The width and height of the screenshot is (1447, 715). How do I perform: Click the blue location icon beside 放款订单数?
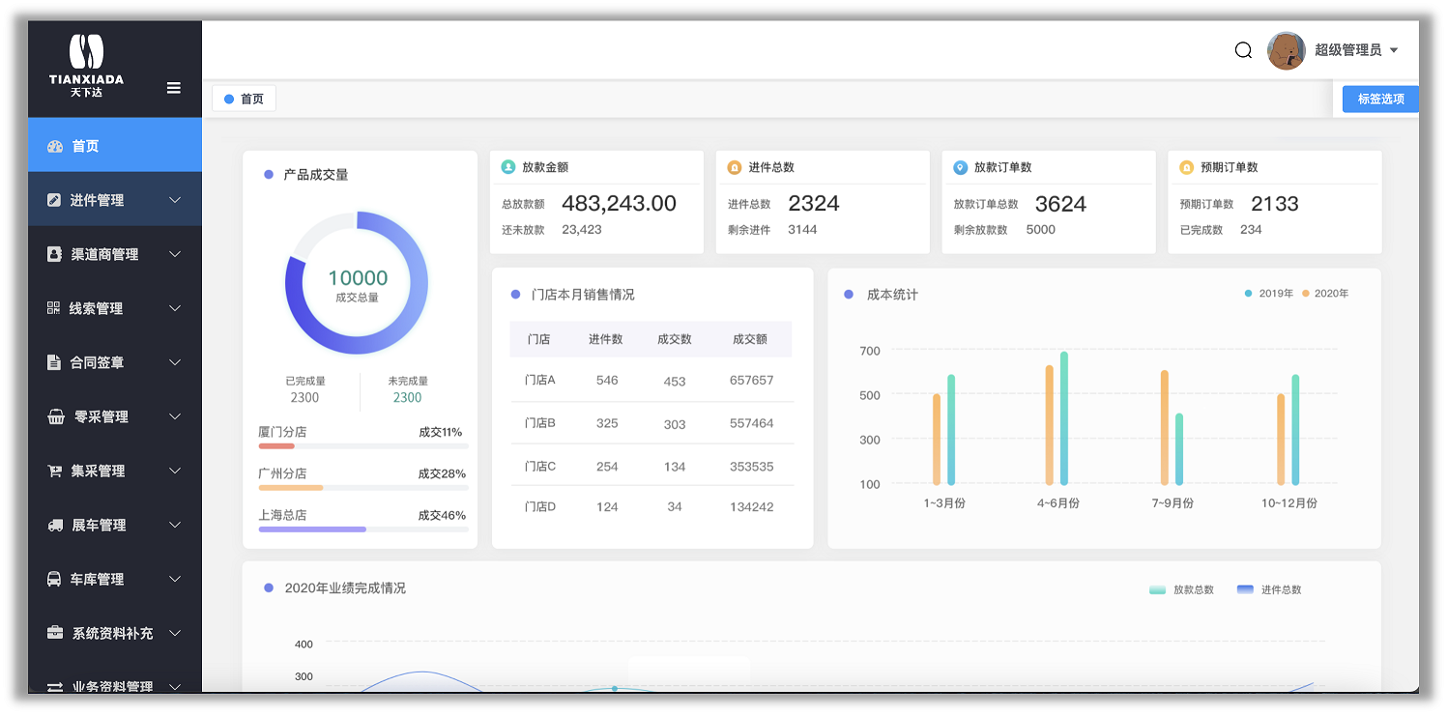click(960, 167)
